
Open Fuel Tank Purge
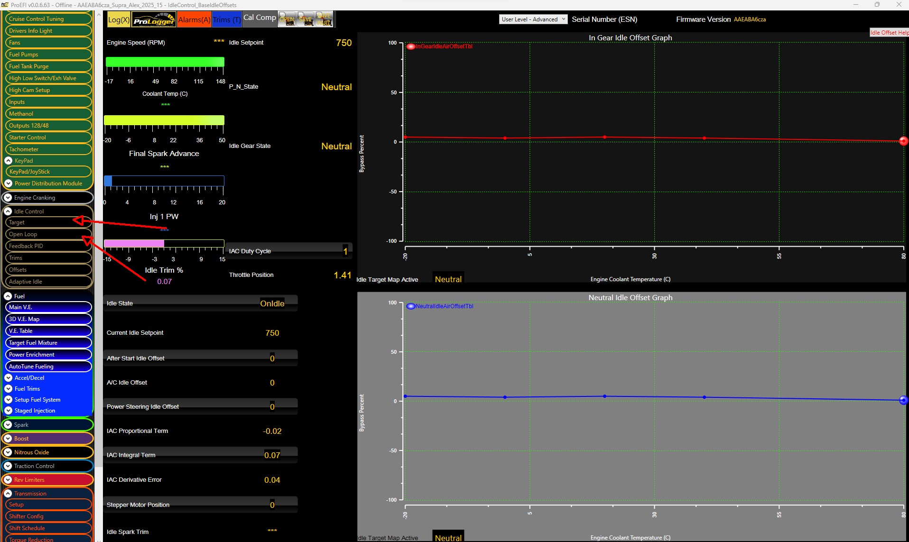tap(48, 66)
